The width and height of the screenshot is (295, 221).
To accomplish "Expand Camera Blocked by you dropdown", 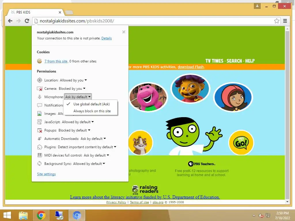I will coord(72,89).
